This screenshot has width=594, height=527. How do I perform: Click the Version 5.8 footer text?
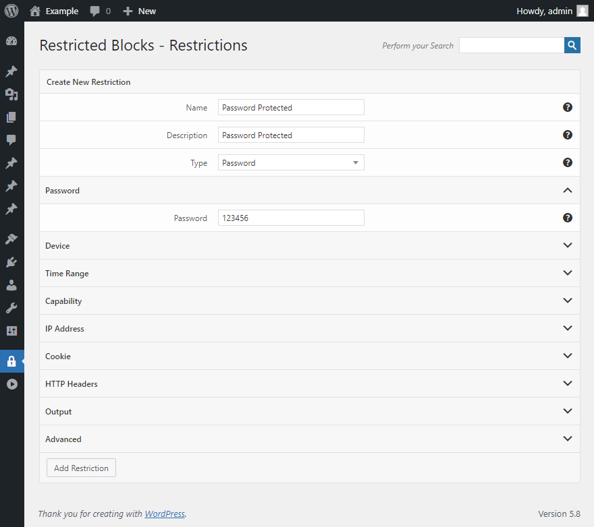coord(559,514)
